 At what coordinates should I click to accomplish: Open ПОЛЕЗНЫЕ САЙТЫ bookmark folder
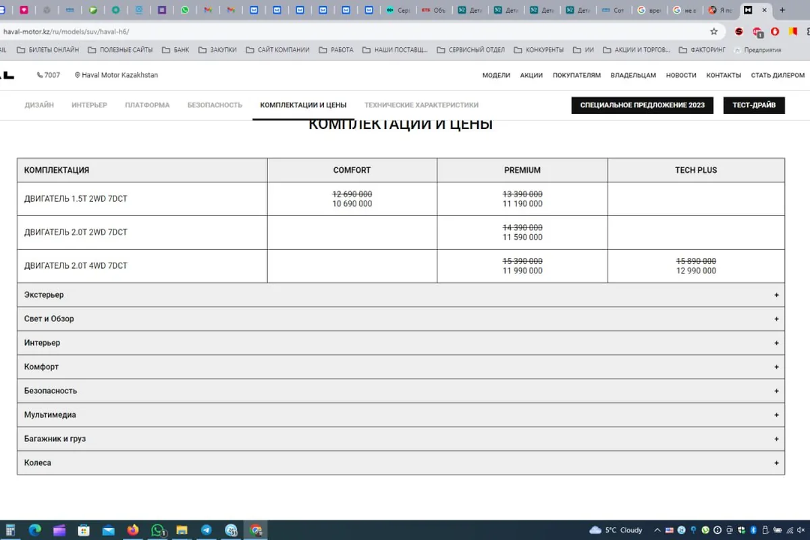click(x=120, y=50)
